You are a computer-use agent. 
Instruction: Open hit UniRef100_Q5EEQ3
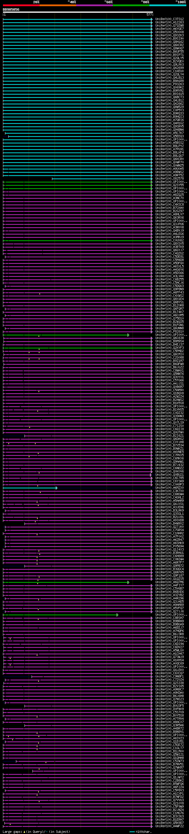[x=170, y=136]
